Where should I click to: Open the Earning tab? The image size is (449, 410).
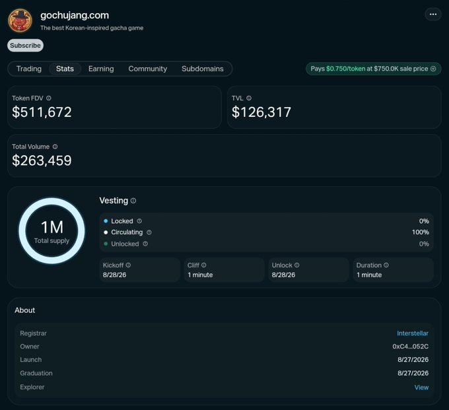tap(101, 69)
